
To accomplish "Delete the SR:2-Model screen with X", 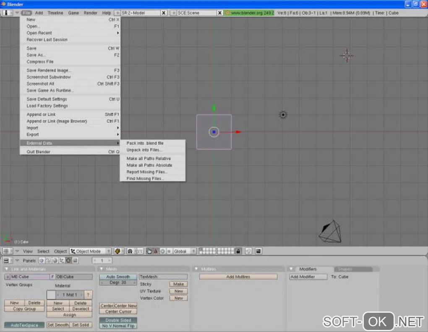I will pyautogui.click(x=164, y=13).
